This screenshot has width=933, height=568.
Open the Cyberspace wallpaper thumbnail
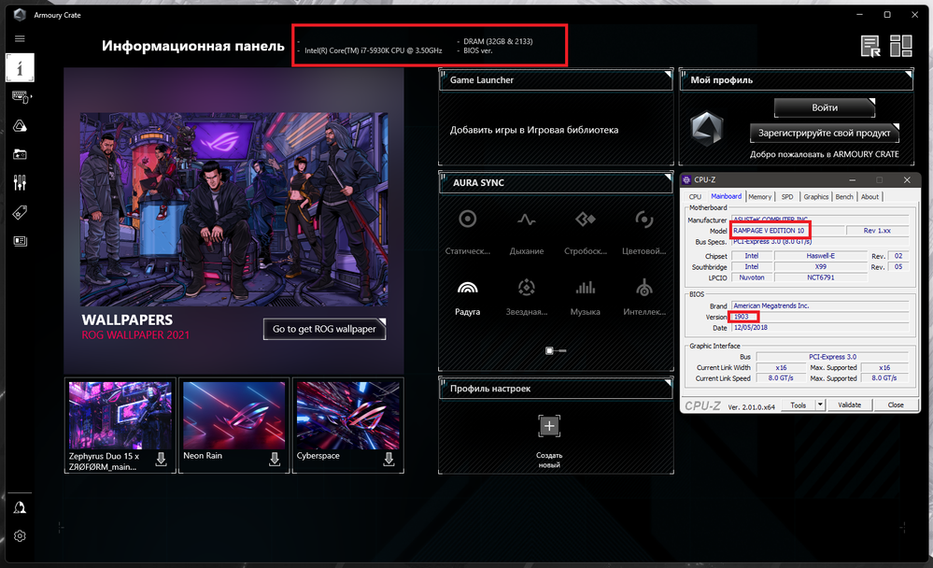coord(348,416)
